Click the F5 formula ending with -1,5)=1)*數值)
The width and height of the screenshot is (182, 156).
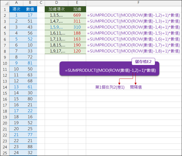134,33
